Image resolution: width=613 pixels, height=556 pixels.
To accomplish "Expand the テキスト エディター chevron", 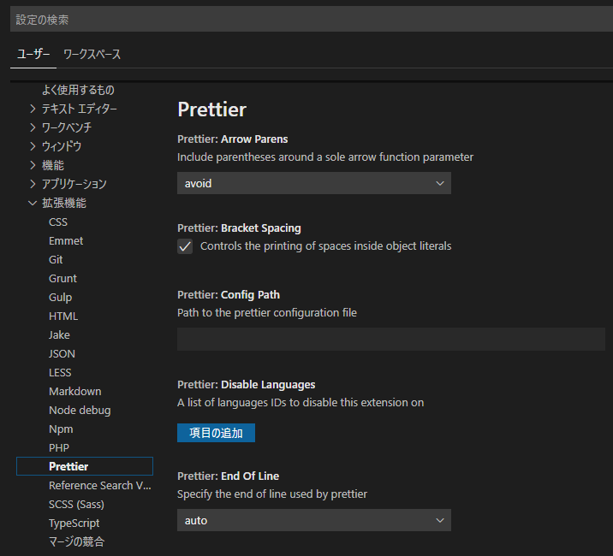I will [x=33, y=109].
